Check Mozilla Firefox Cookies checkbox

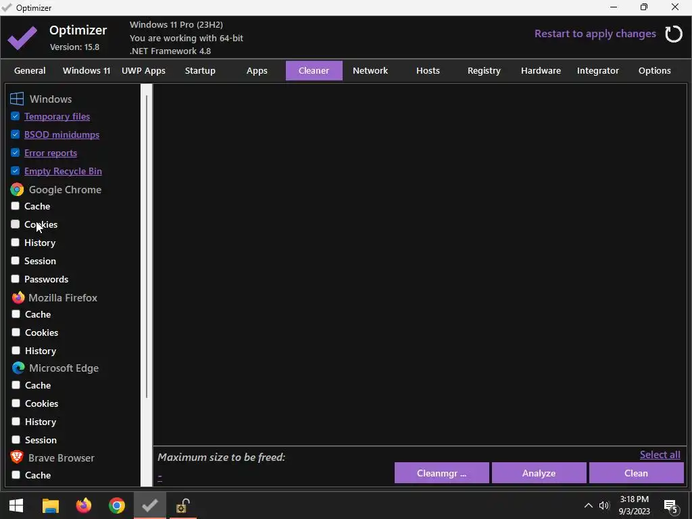(16, 332)
